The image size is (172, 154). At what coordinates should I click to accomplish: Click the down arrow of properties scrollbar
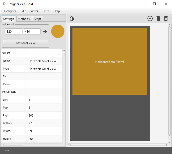coord(64,142)
